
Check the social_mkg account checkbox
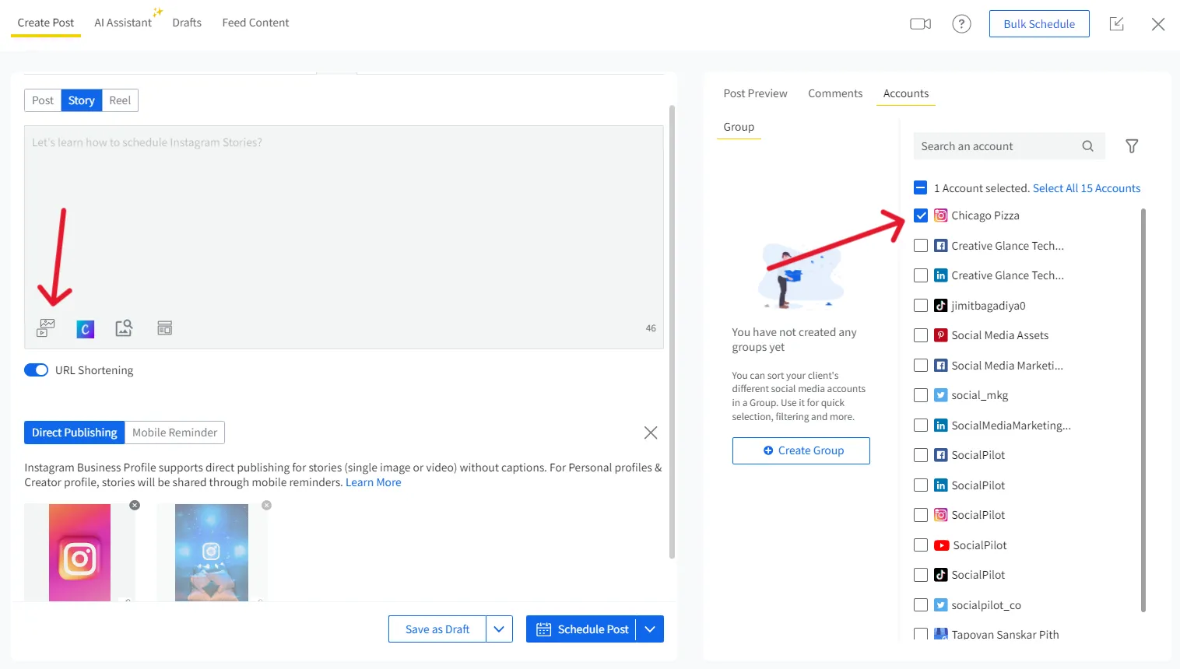click(x=921, y=395)
